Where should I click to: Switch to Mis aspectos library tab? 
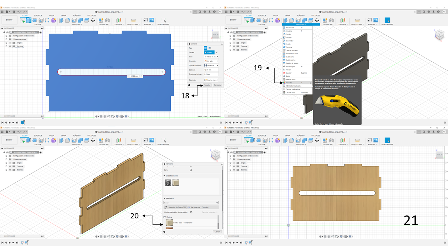pos(193,207)
